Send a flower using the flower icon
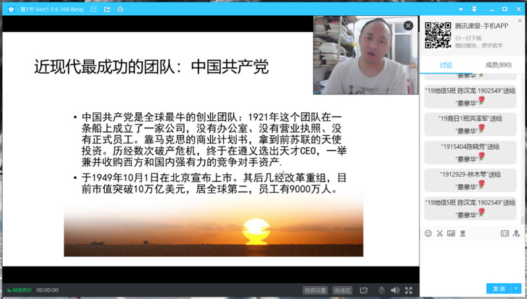The image size is (527, 299). pyautogui.click(x=463, y=233)
